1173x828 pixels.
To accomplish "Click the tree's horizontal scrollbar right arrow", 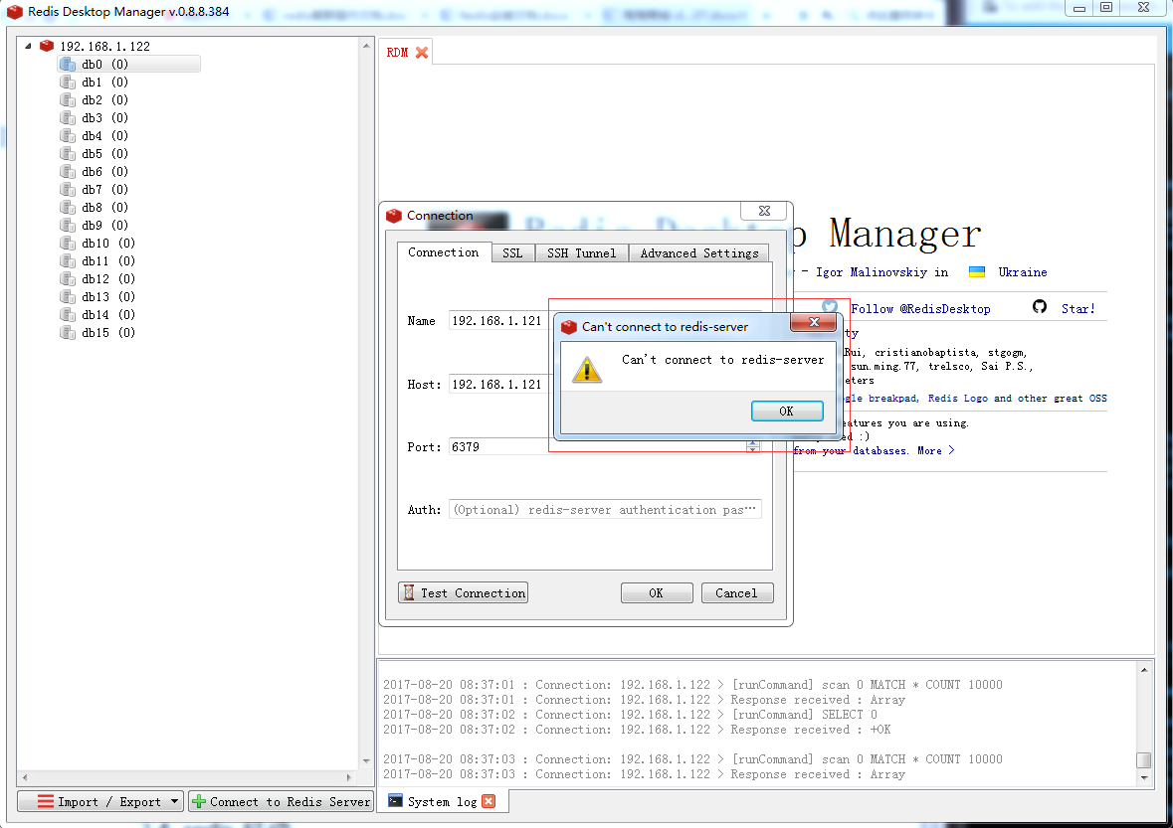I will coord(348,777).
